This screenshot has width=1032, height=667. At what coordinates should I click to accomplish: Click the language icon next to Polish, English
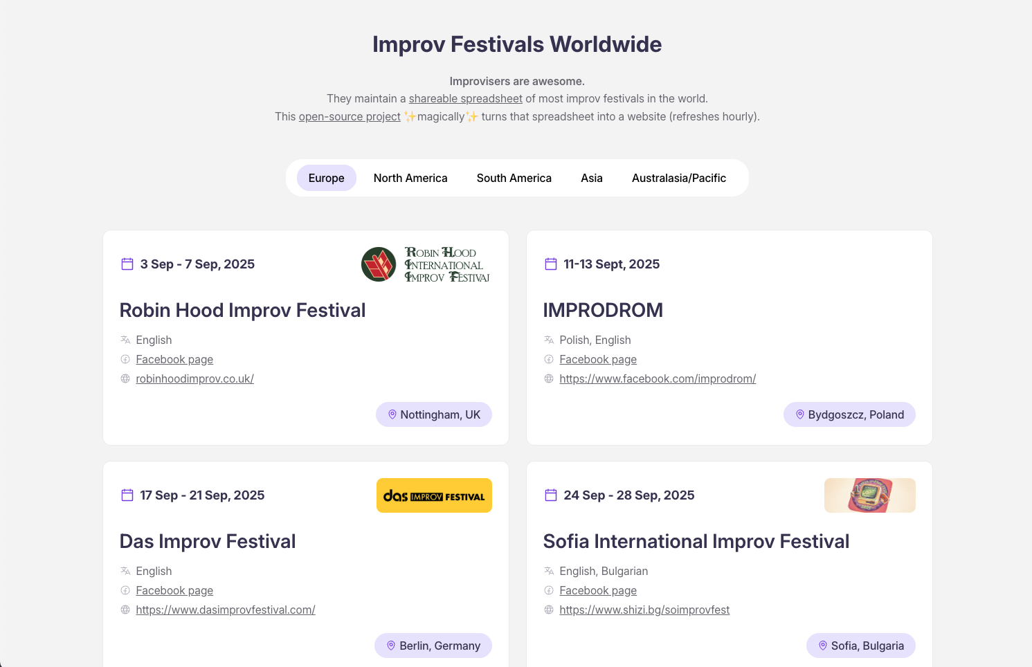point(549,340)
